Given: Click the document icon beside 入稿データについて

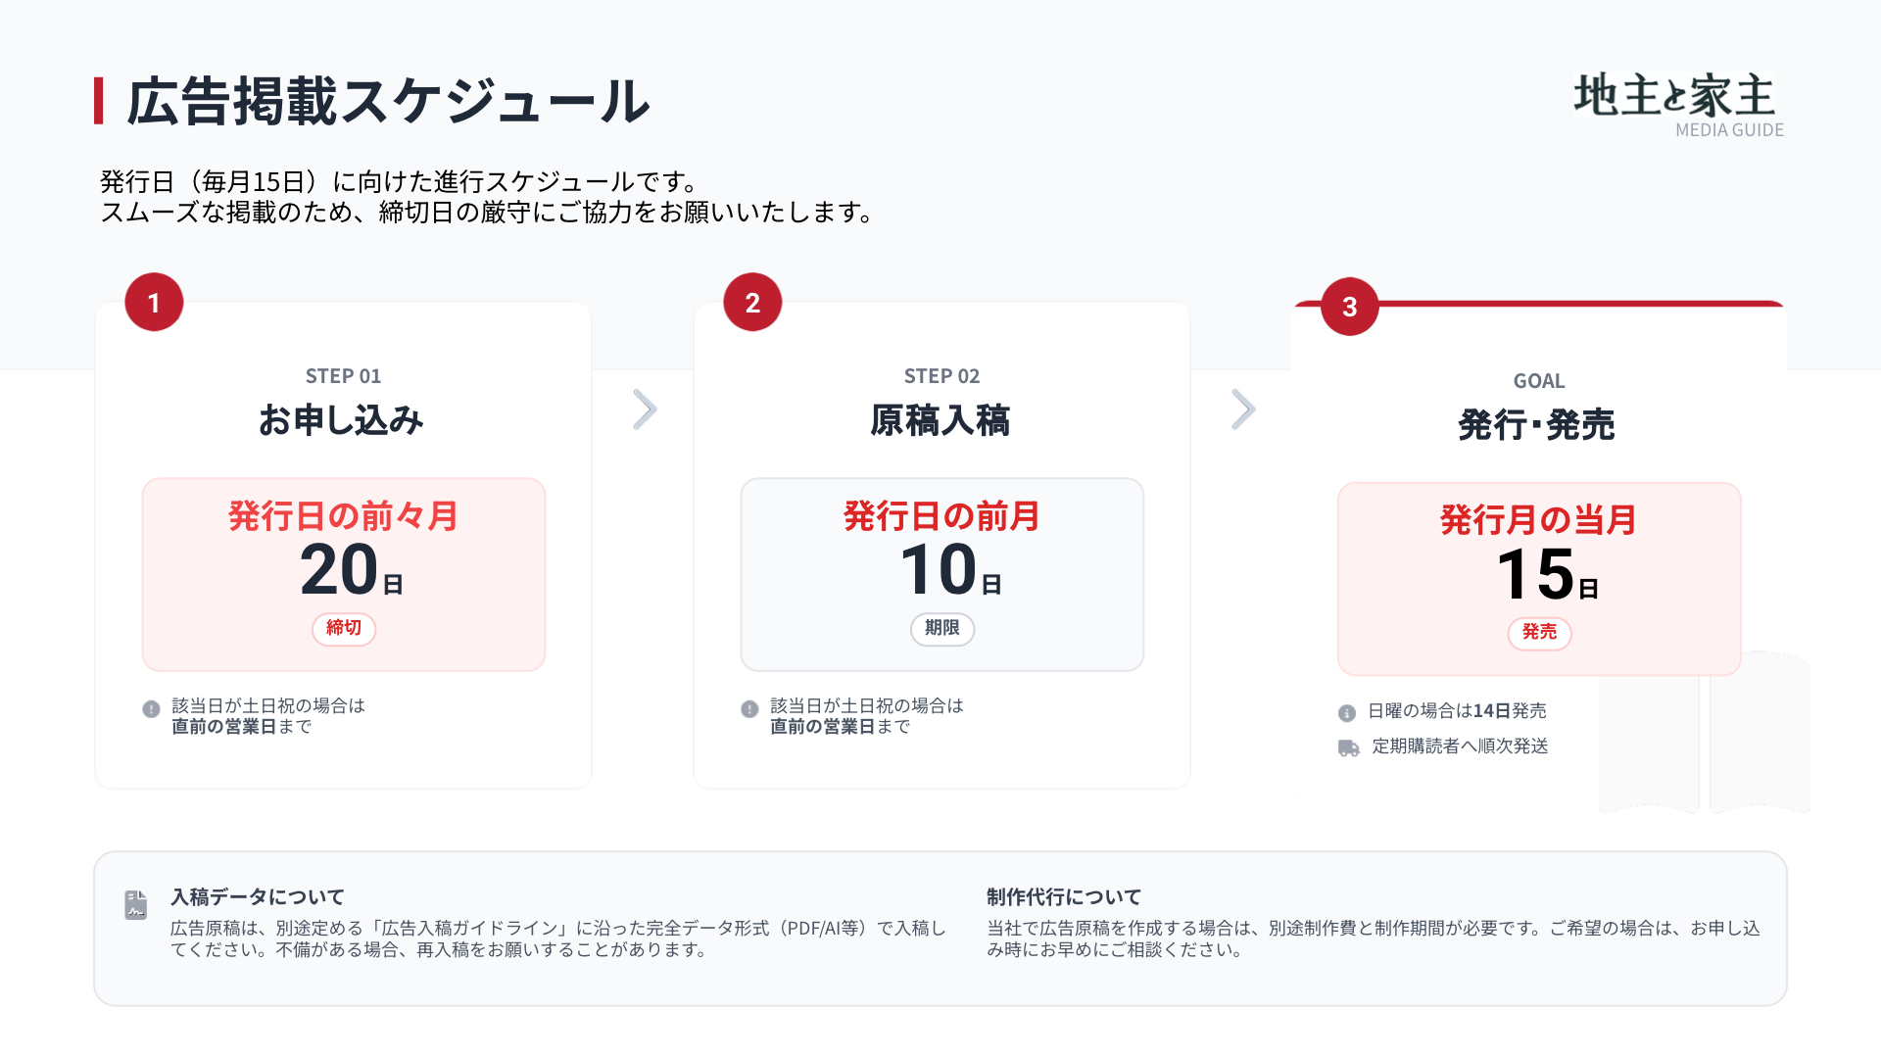Looking at the screenshot, I should click(x=136, y=904).
